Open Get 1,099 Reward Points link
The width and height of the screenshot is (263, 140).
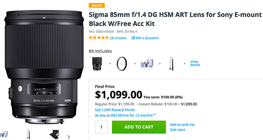[x=115, y=110]
